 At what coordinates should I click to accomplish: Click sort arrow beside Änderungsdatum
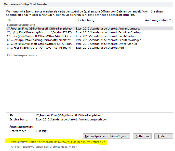pyautogui.click(x=170, y=20)
